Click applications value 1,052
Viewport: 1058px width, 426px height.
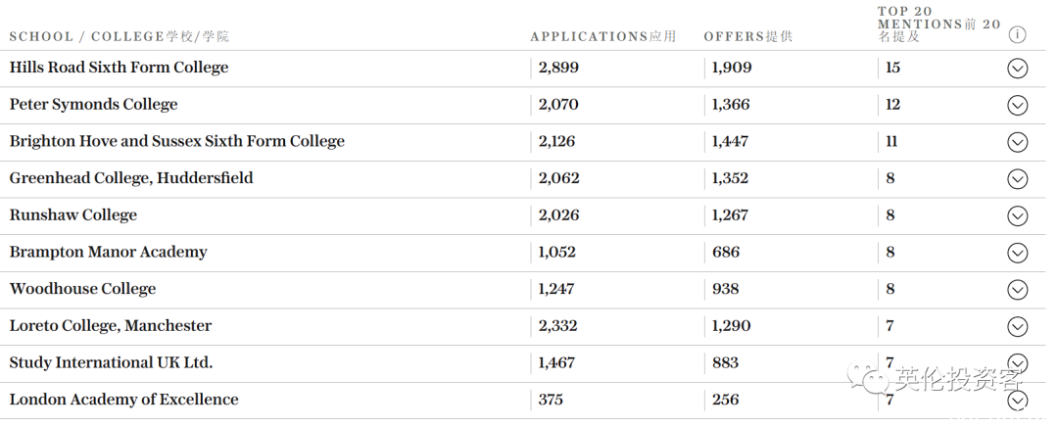pyautogui.click(x=557, y=252)
